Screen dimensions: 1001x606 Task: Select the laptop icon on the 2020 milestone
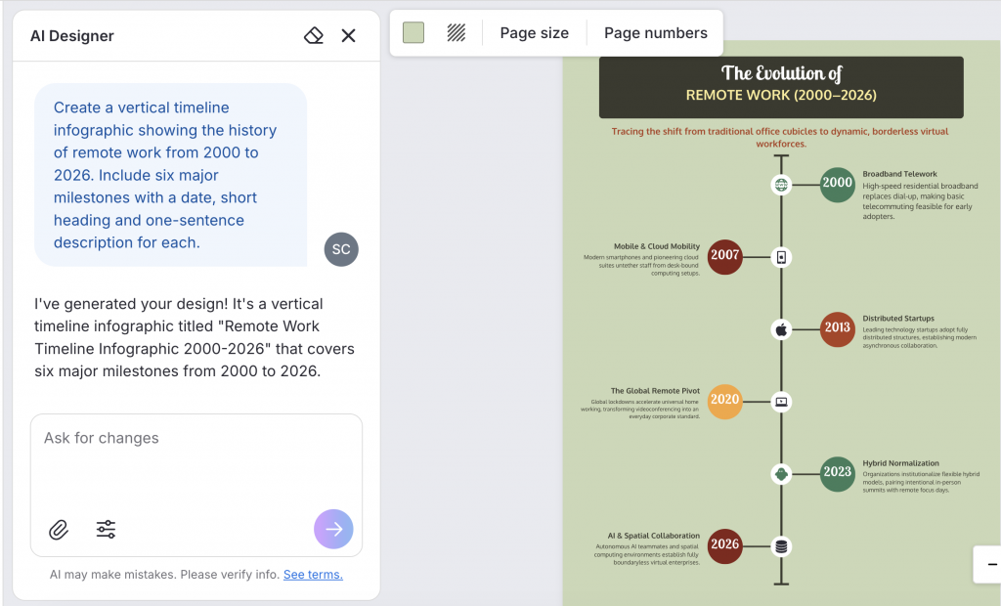point(781,402)
